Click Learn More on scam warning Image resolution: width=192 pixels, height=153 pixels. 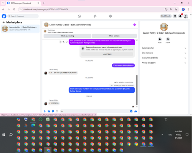[107, 54]
